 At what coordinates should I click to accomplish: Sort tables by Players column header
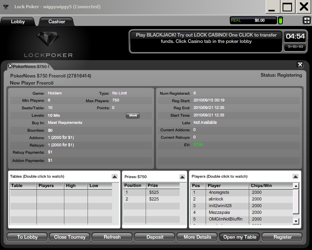[50, 186]
